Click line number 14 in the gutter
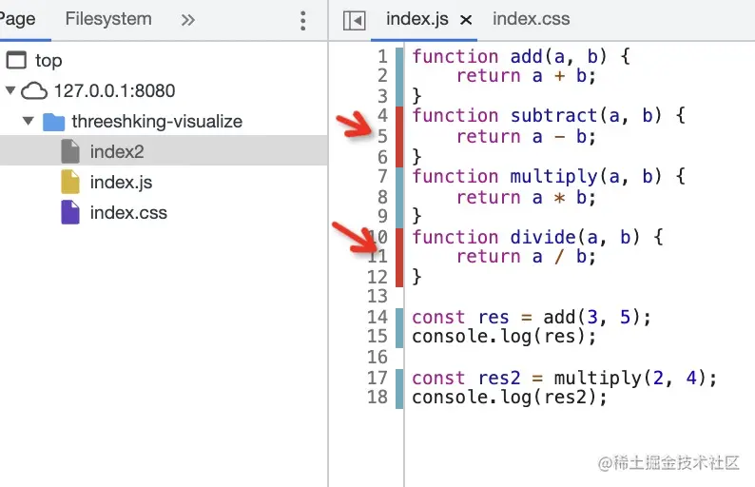This screenshot has width=755, height=487. (x=377, y=317)
